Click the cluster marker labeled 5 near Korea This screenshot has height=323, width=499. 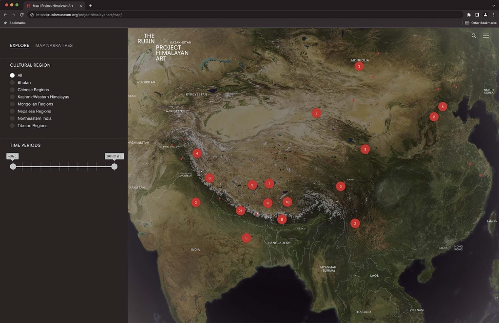pyautogui.click(x=442, y=106)
